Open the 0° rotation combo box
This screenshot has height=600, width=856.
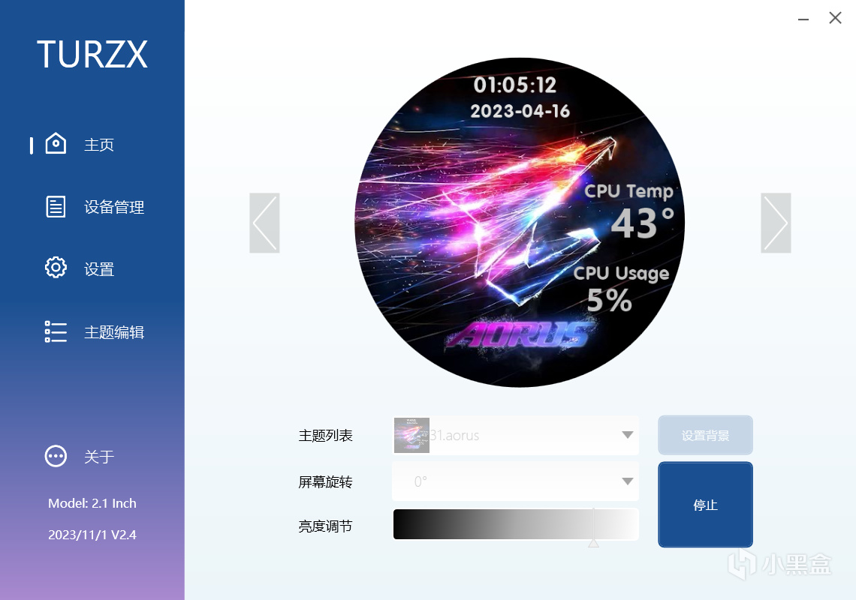(515, 481)
